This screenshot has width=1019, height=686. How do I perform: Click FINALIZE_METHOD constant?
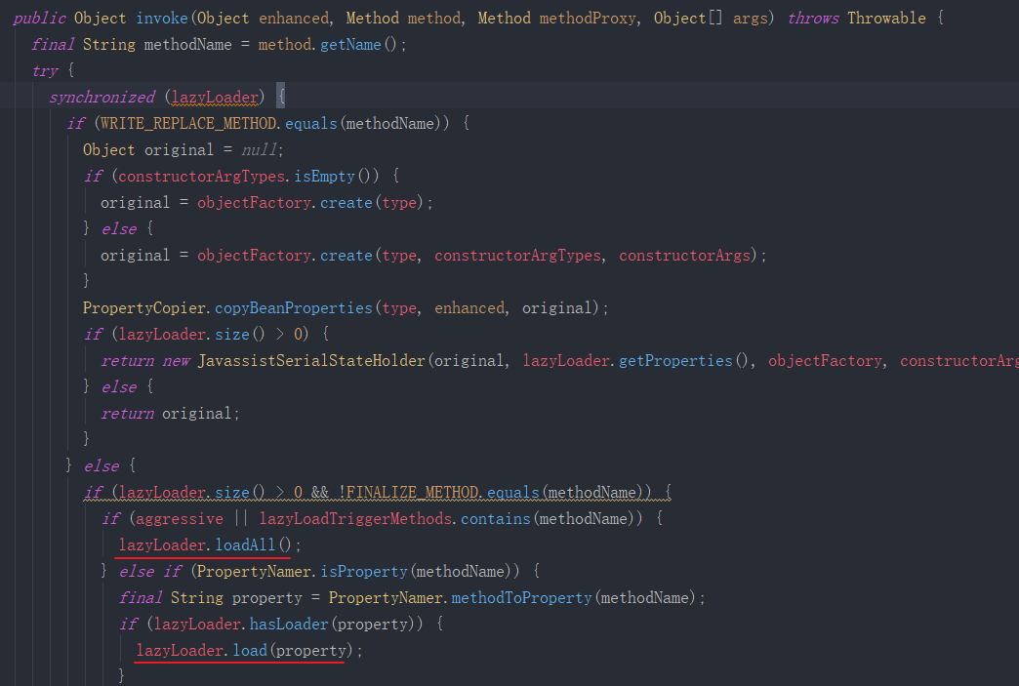(x=413, y=493)
